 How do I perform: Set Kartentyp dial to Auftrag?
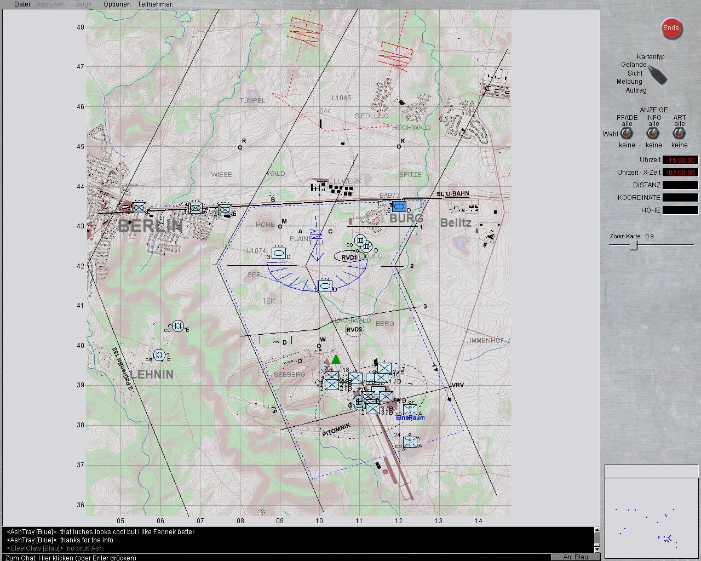tap(636, 90)
